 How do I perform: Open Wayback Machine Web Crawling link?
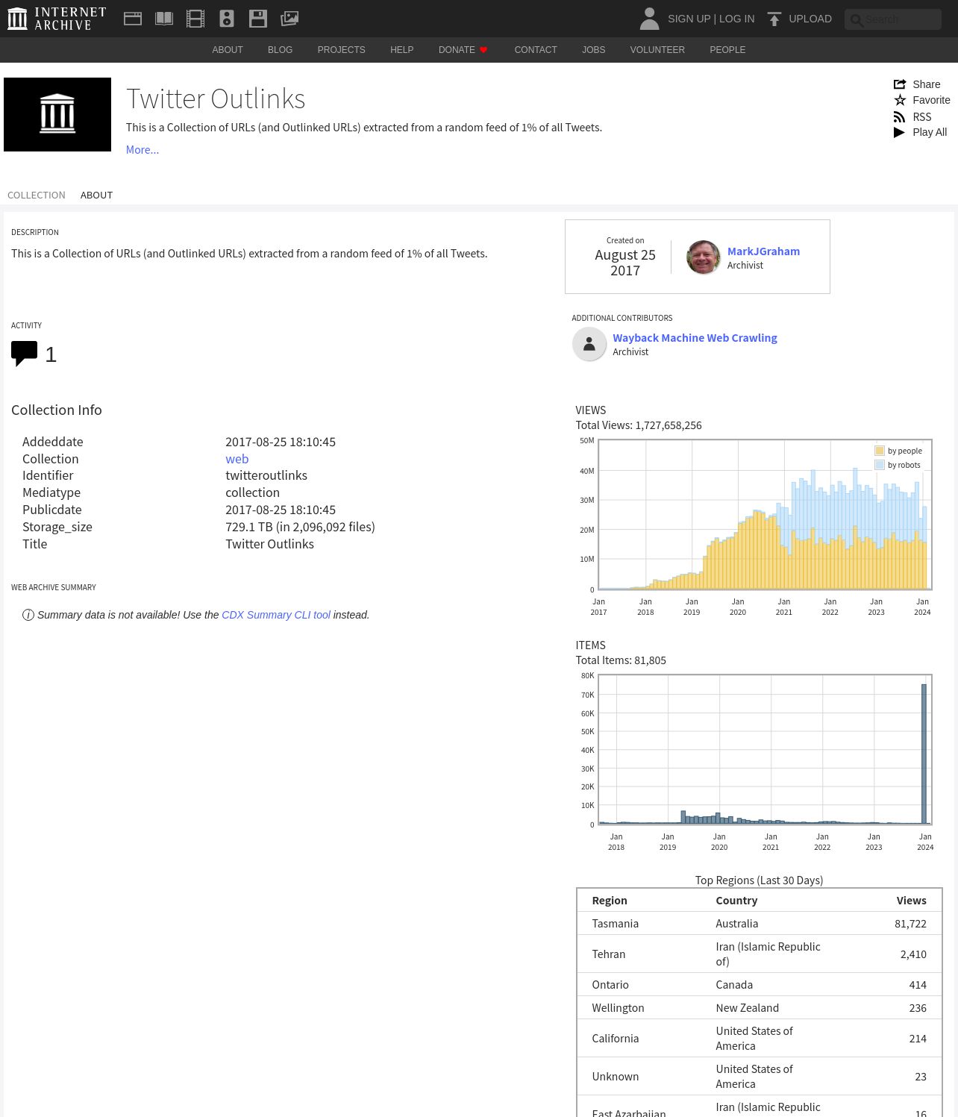(695, 338)
